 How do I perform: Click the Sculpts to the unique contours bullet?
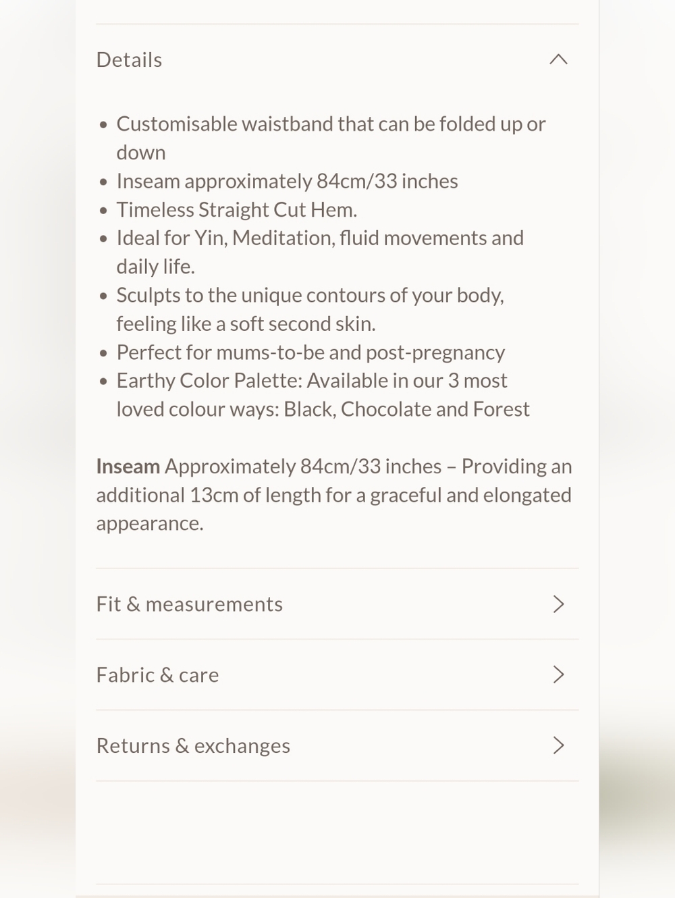[310, 309]
